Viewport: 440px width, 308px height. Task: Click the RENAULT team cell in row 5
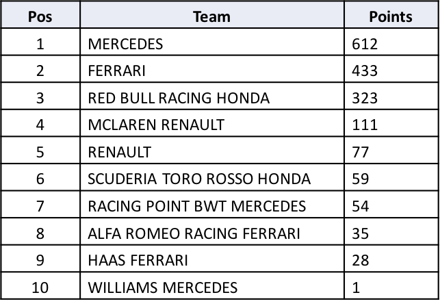click(x=212, y=150)
